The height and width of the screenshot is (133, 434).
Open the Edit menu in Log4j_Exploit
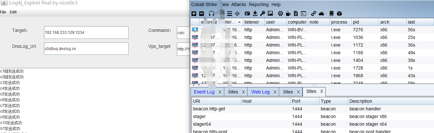tap(13, 12)
